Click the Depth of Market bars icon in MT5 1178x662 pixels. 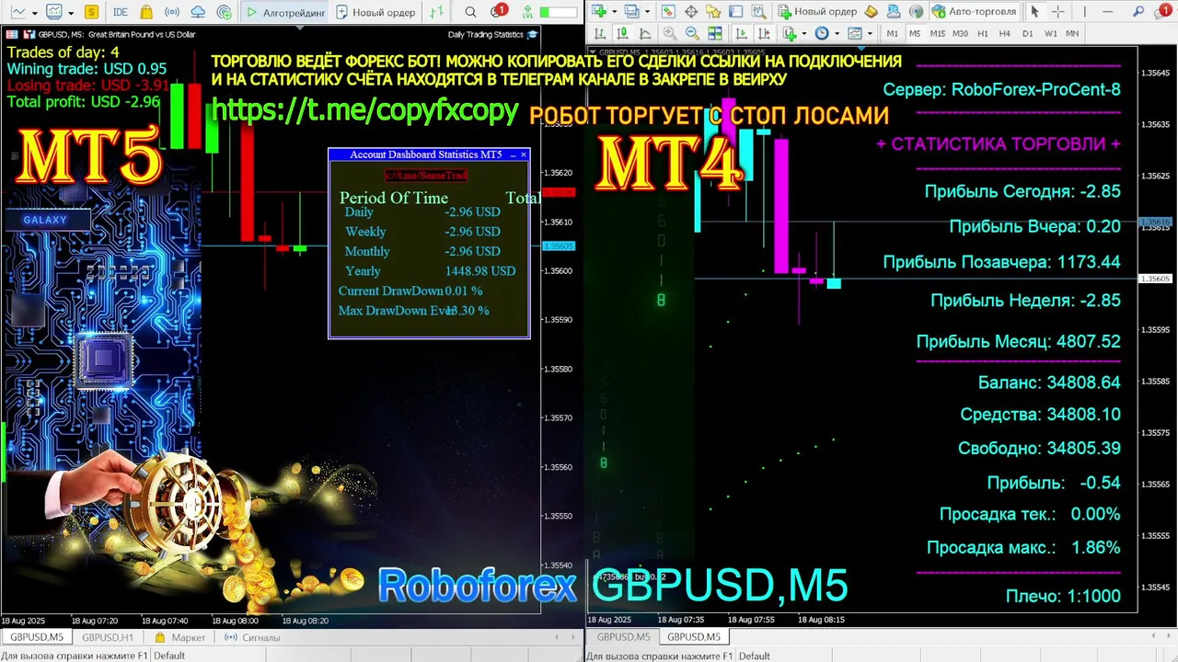(x=437, y=12)
